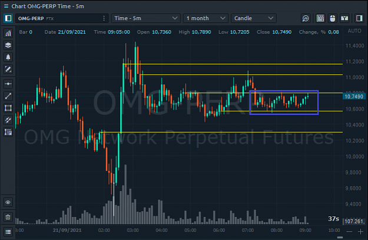Screen dimensions: 368x240
Task: Open the order entry panel icon
Action: [344, 18]
